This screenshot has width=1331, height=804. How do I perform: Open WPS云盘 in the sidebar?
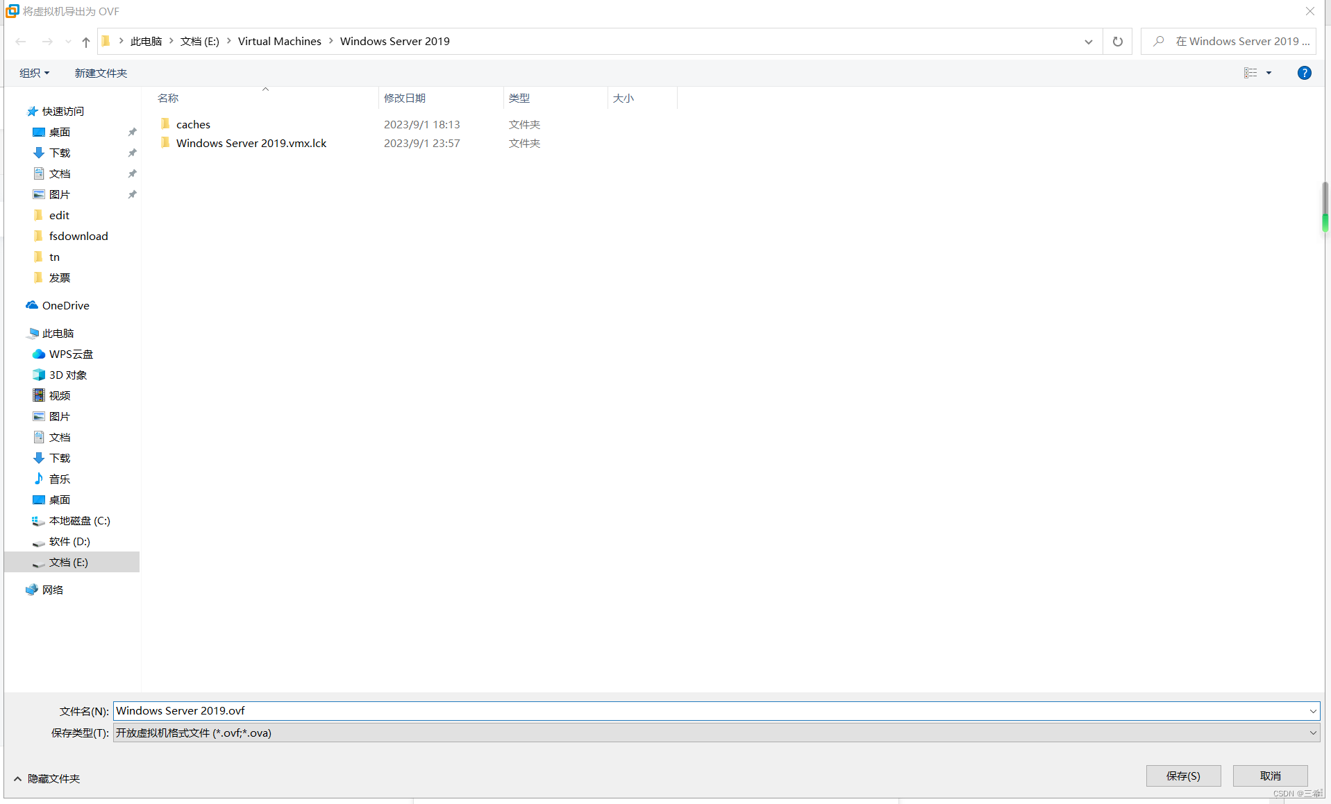click(71, 354)
